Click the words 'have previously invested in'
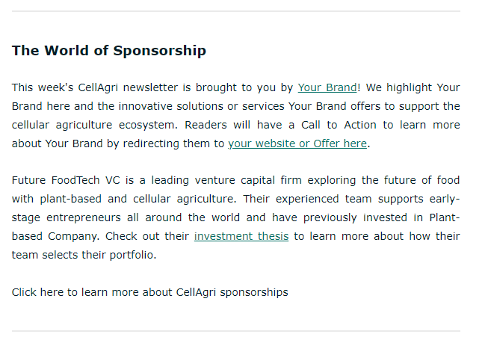The height and width of the screenshot is (343, 488). [350, 217]
